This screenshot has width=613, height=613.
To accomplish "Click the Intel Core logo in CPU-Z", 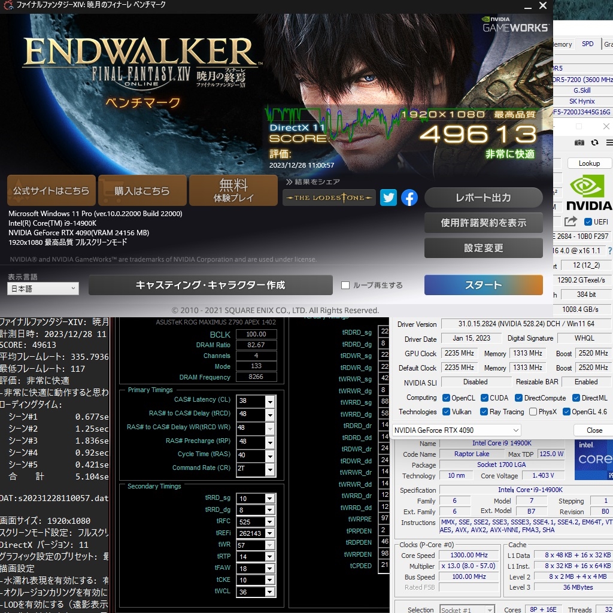I will click(594, 459).
